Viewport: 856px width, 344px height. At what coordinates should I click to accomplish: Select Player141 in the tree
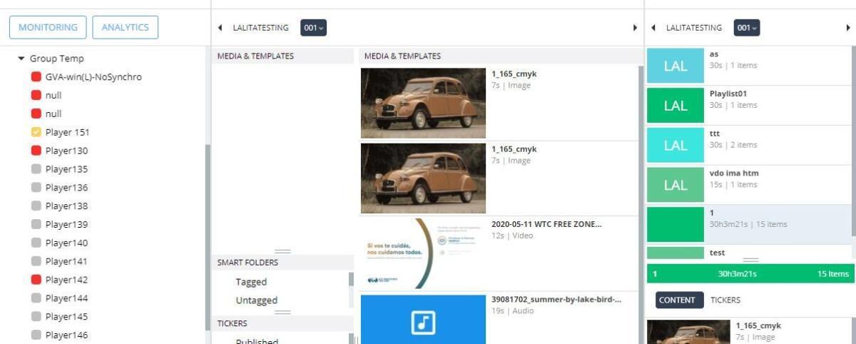click(x=66, y=261)
